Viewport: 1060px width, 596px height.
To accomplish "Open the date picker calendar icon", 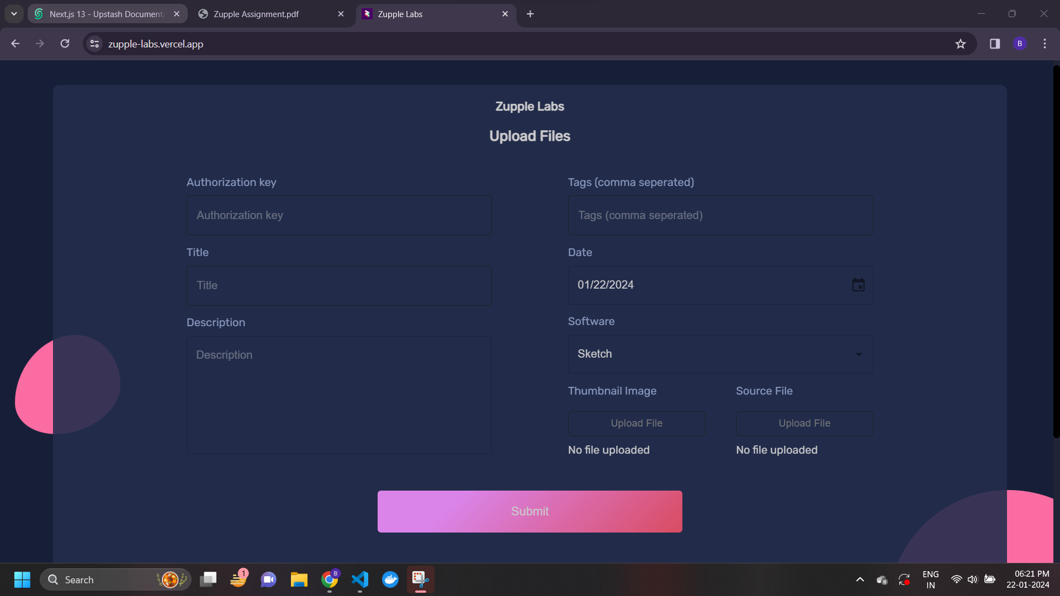I will point(858,285).
